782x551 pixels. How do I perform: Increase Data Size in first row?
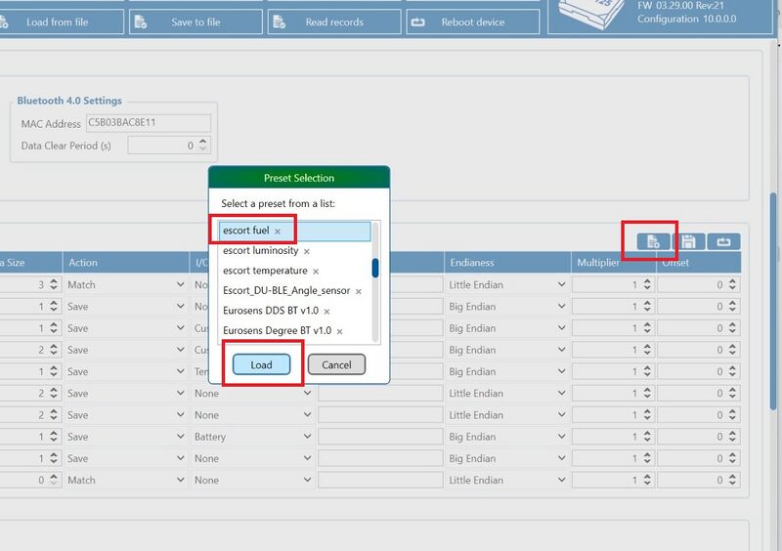click(54, 281)
